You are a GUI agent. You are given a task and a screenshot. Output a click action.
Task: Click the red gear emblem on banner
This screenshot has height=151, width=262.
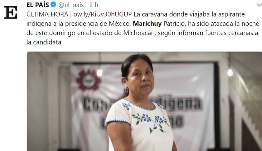(88, 80)
